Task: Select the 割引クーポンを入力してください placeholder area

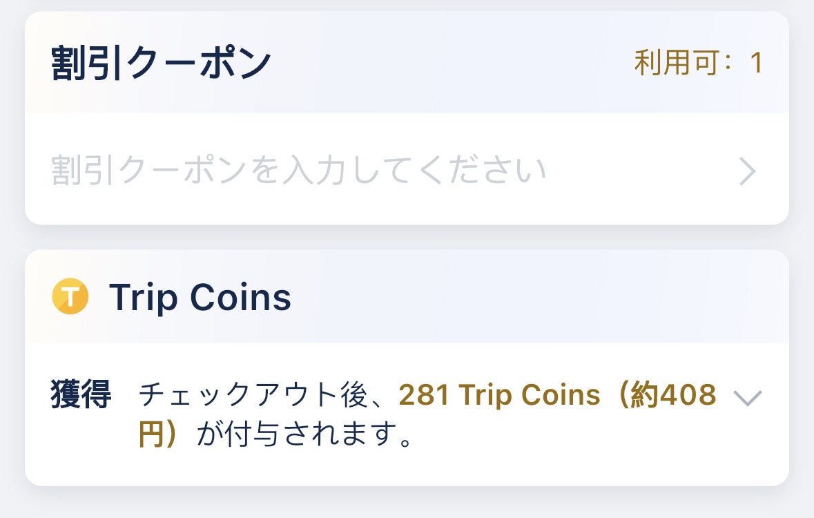Action: pyautogui.click(x=297, y=171)
